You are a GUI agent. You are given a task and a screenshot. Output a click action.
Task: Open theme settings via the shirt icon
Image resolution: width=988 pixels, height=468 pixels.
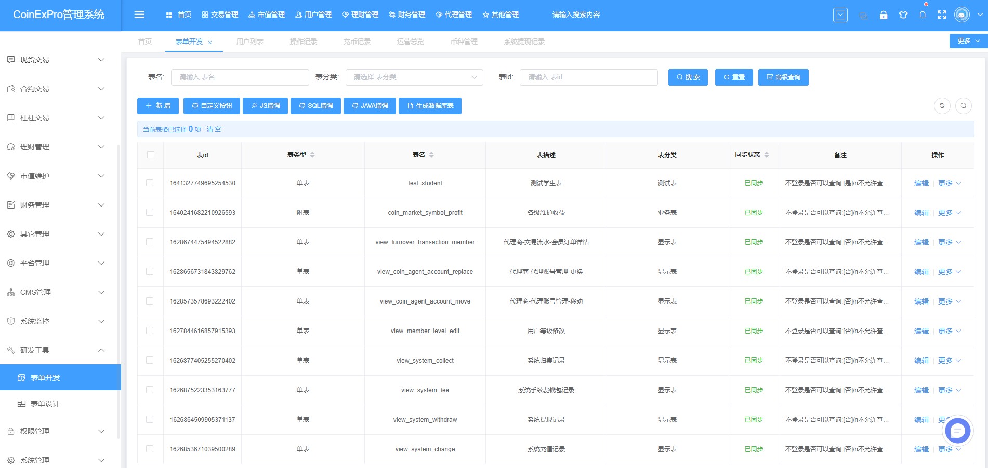(903, 15)
